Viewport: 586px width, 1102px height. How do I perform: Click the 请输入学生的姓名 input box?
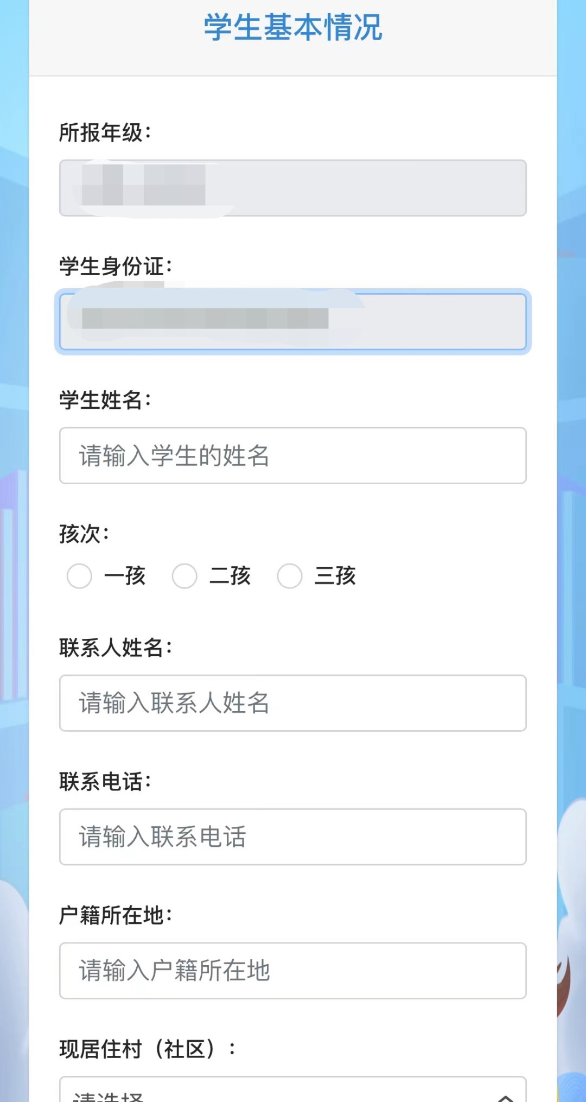point(293,455)
